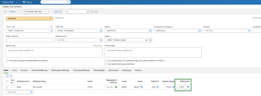Click the Artikelnummer column header
The height and width of the screenshot is (96, 261).
pyautogui.click(x=23, y=81)
